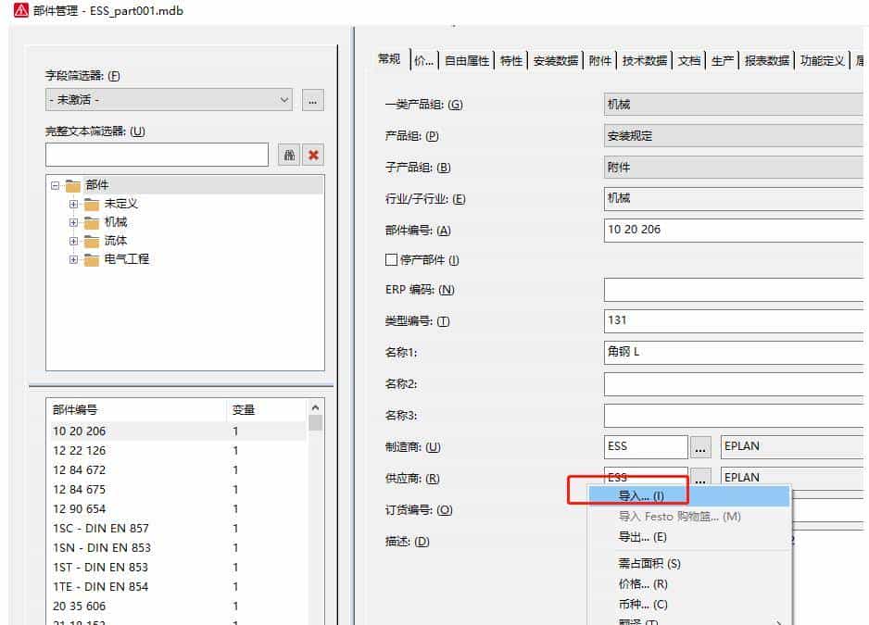The image size is (869, 625).
Task: Open the field filter settings via ... icon
Action: [312, 100]
